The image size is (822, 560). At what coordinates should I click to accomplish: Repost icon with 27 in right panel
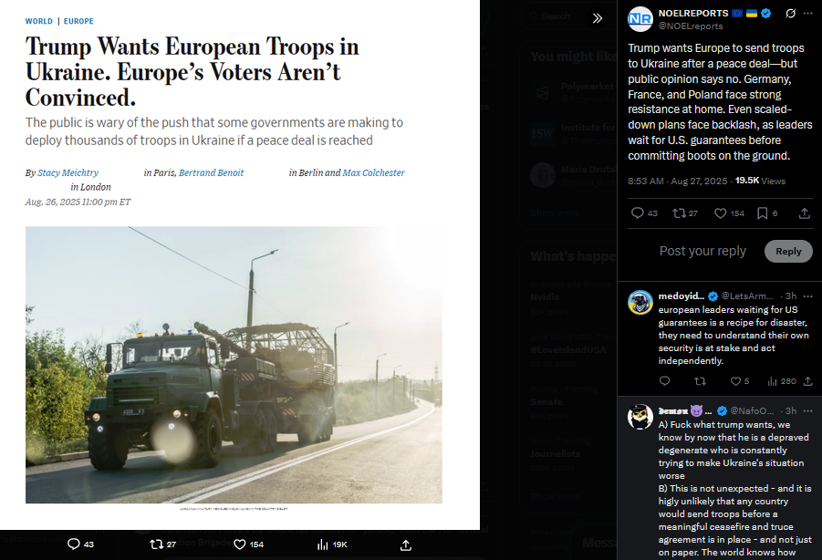[x=679, y=213]
